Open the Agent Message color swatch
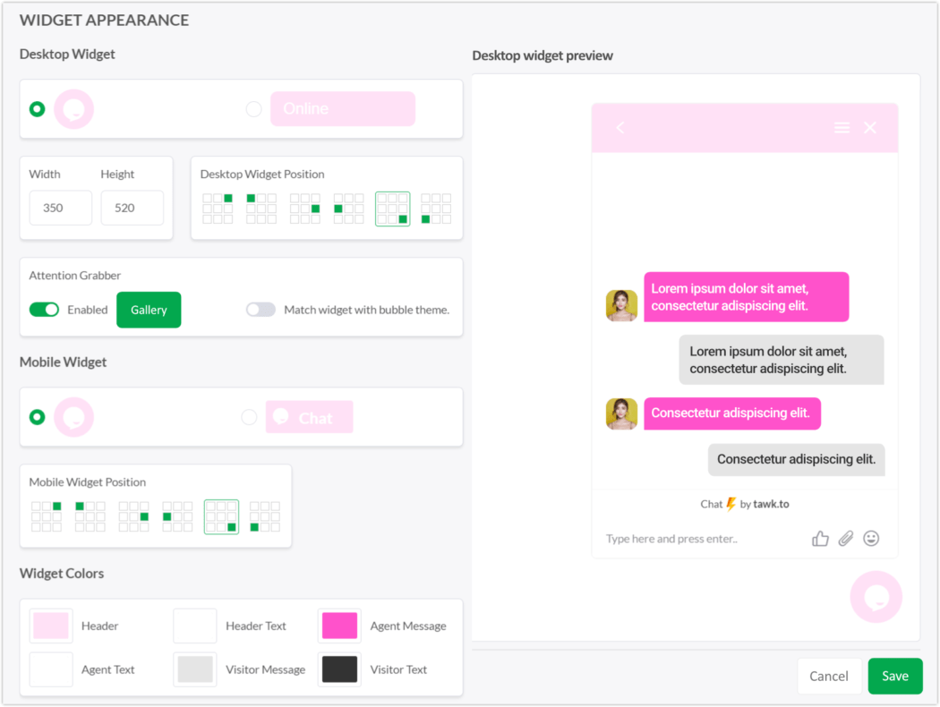 (339, 626)
